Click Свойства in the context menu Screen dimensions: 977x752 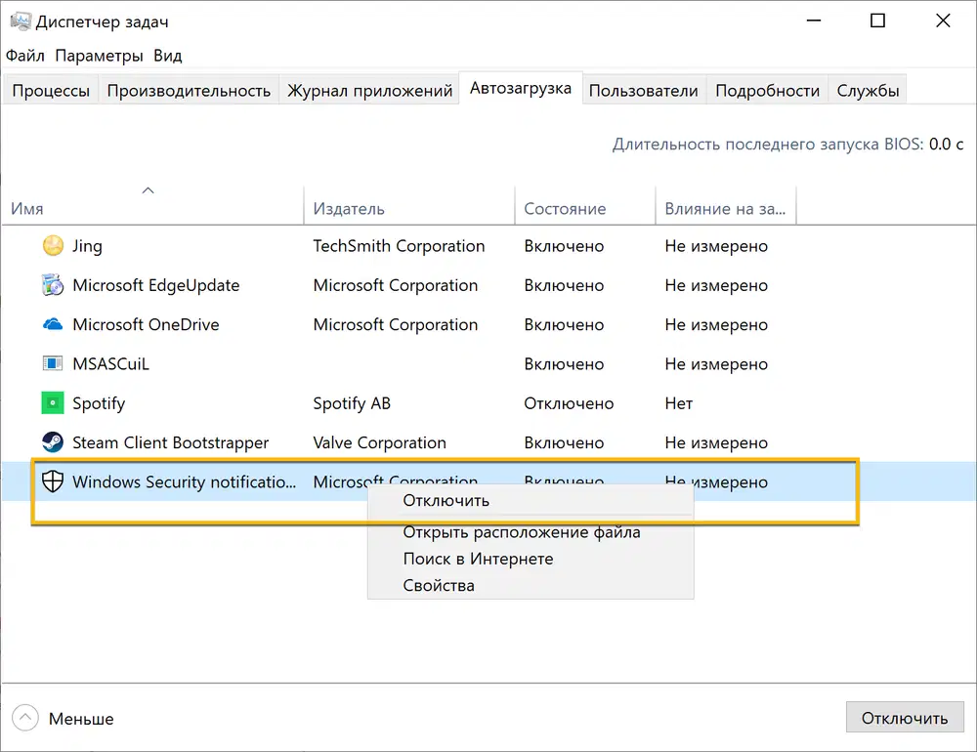pos(440,585)
